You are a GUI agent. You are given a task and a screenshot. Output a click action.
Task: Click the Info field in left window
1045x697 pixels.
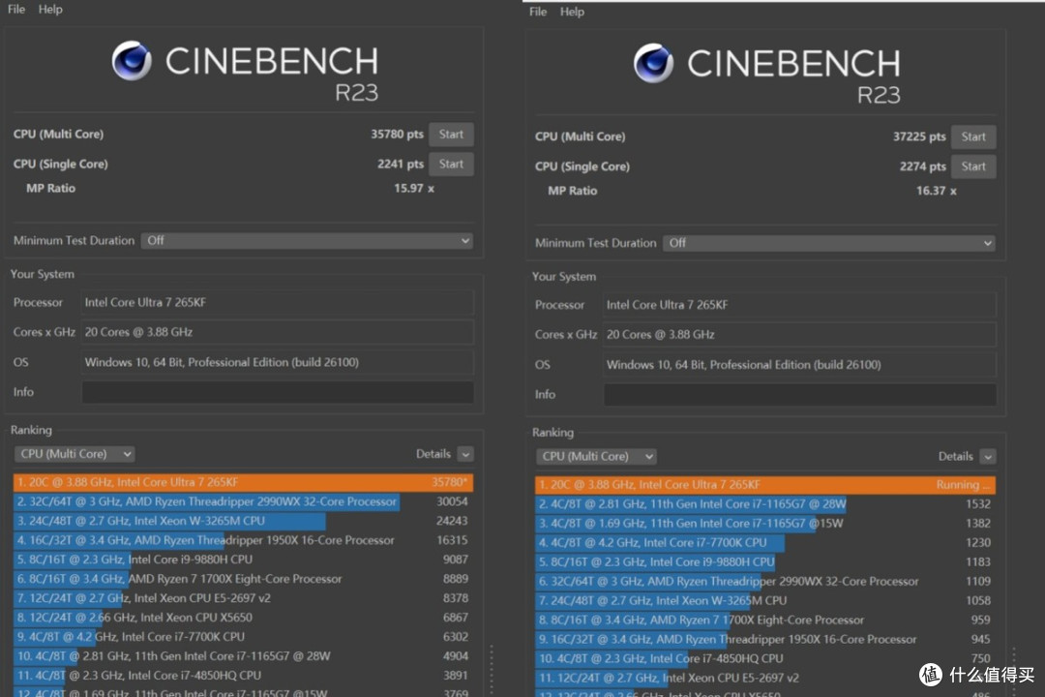point(278,392)
